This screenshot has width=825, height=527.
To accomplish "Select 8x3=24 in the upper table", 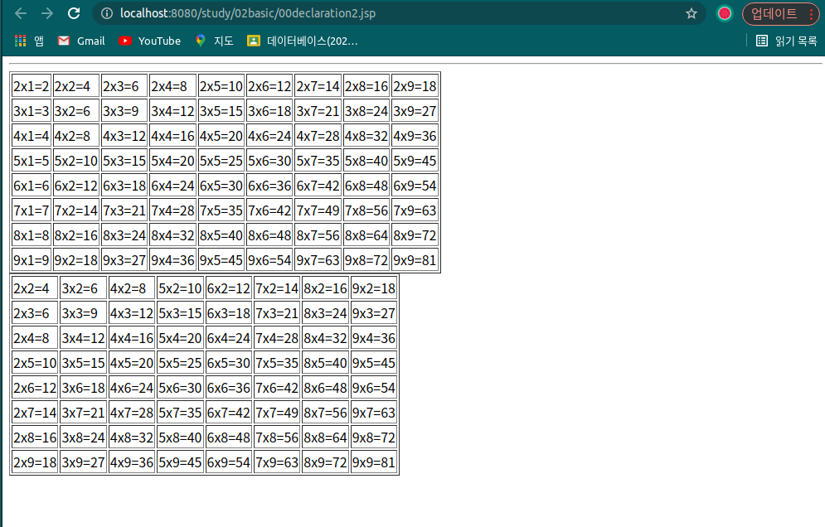I will (124, 235).
